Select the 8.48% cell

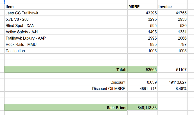click(x=172, y=88)
